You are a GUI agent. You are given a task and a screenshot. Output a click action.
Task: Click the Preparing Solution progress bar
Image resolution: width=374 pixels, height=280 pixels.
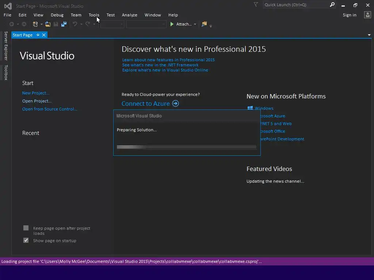187,147
